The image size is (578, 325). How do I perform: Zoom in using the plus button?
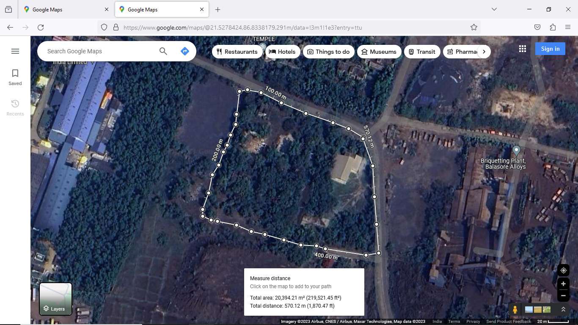click(563, 284)
